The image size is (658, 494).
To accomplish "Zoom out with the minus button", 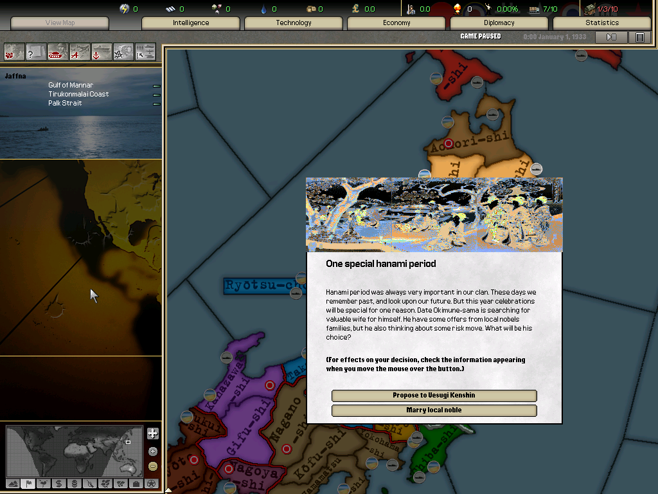I will 153,466.
